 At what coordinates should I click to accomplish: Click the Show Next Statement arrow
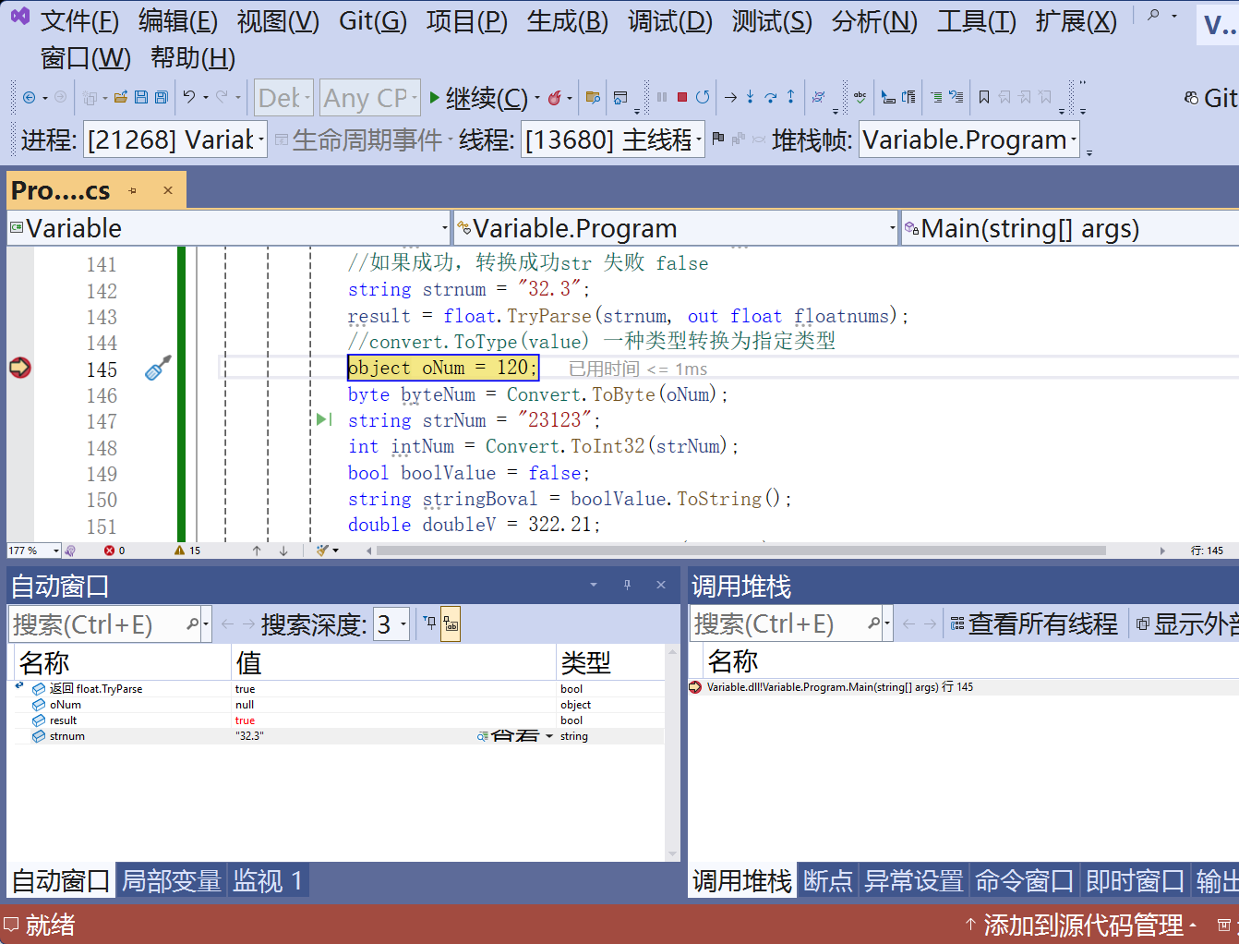pyautogui.click(x=730, y=97)
